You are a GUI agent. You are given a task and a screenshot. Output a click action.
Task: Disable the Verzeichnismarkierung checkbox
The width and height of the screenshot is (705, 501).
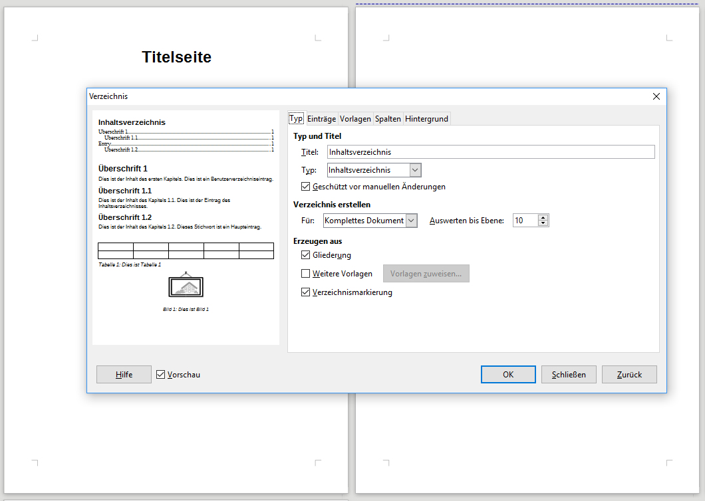(x=306, y=292)
